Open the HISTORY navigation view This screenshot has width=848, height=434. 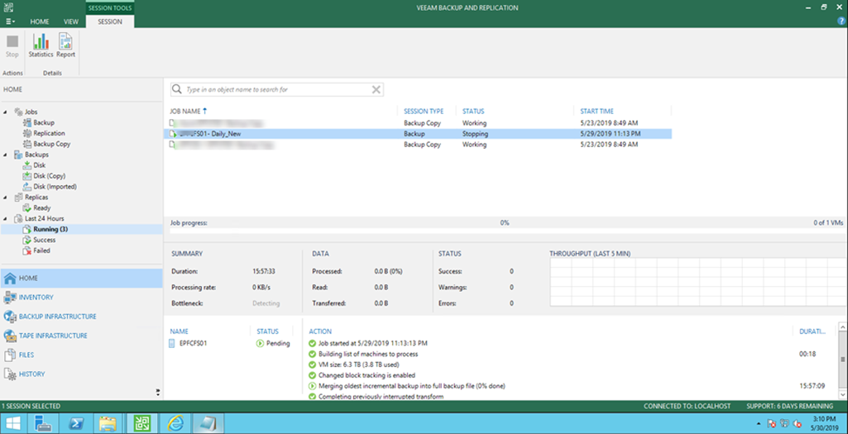pos(81,374)
